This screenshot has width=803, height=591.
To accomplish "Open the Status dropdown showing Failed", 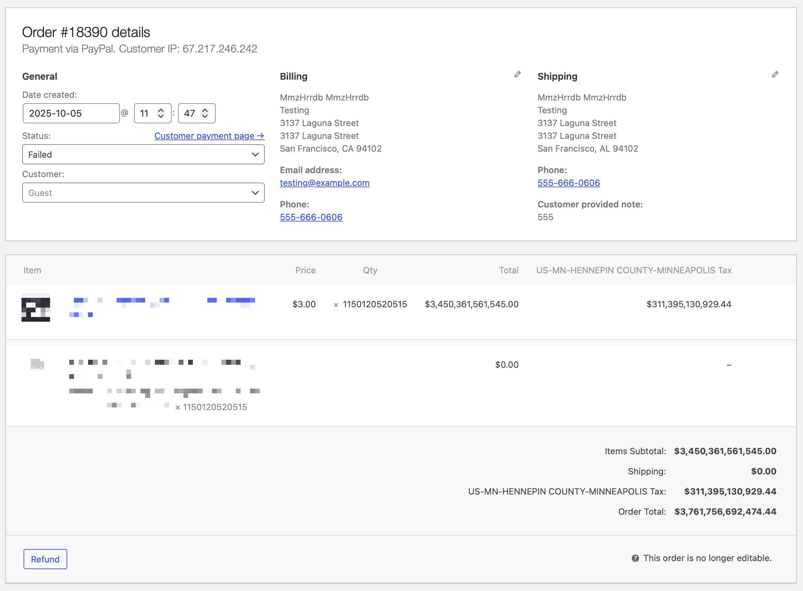I will [143, 155].
